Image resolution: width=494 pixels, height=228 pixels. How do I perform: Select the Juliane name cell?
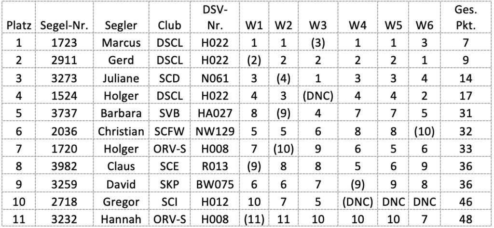click(121, 77)
